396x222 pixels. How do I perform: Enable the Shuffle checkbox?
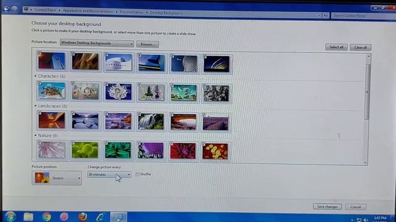137,174
